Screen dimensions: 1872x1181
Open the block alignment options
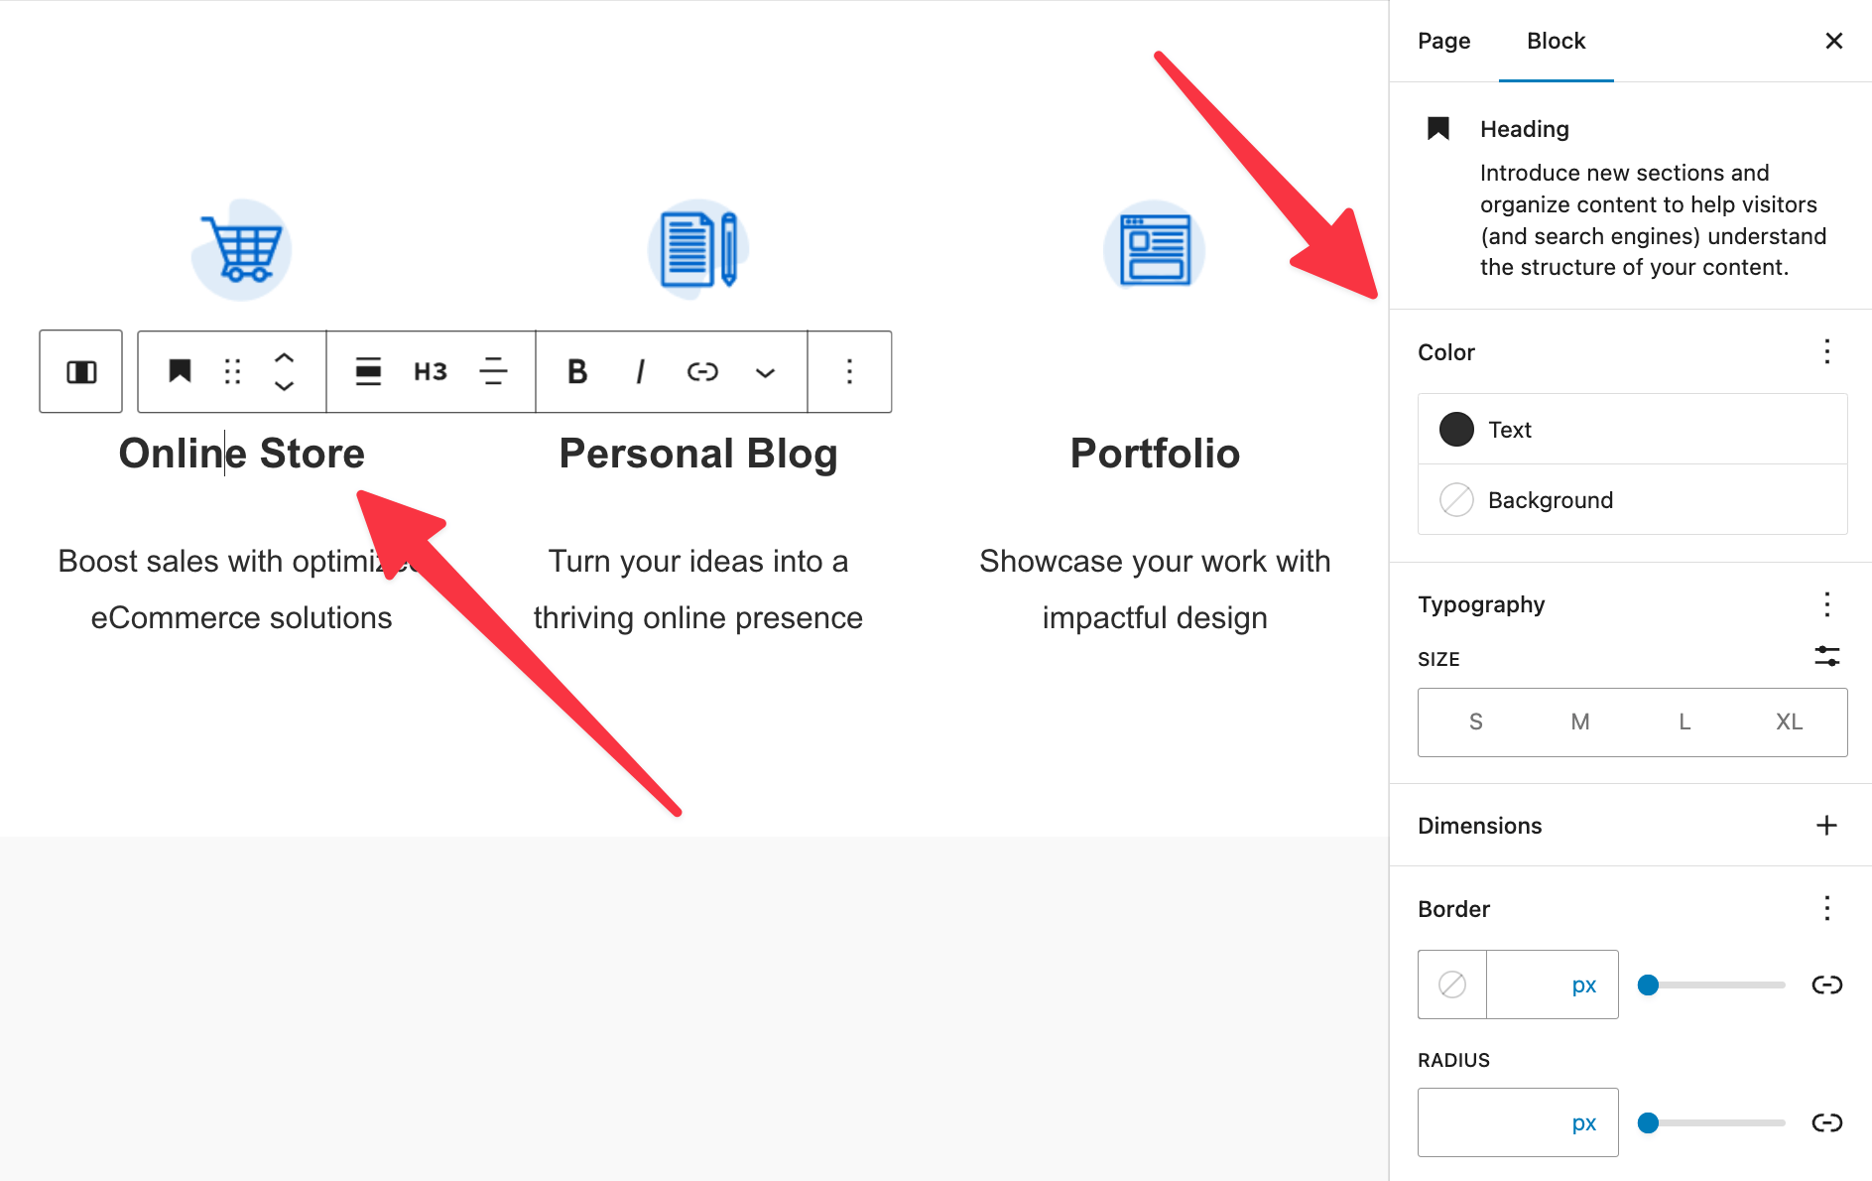pyautogui.click(x=368, y=372)
